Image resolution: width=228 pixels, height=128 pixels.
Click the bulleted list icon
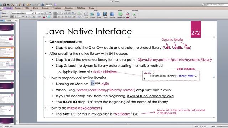(55, 13)
